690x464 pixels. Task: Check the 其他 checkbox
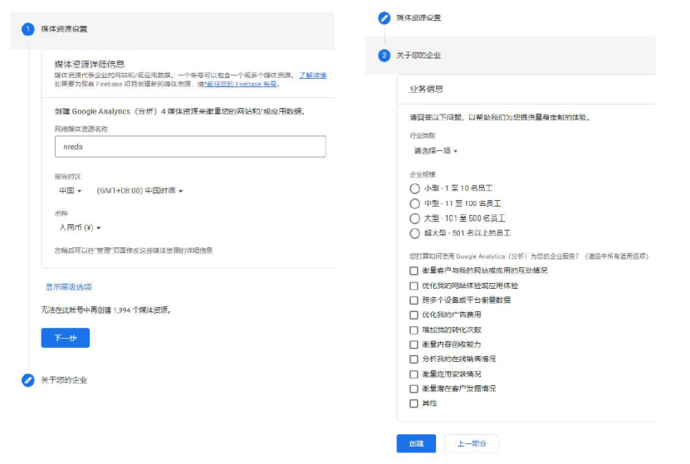414,403
